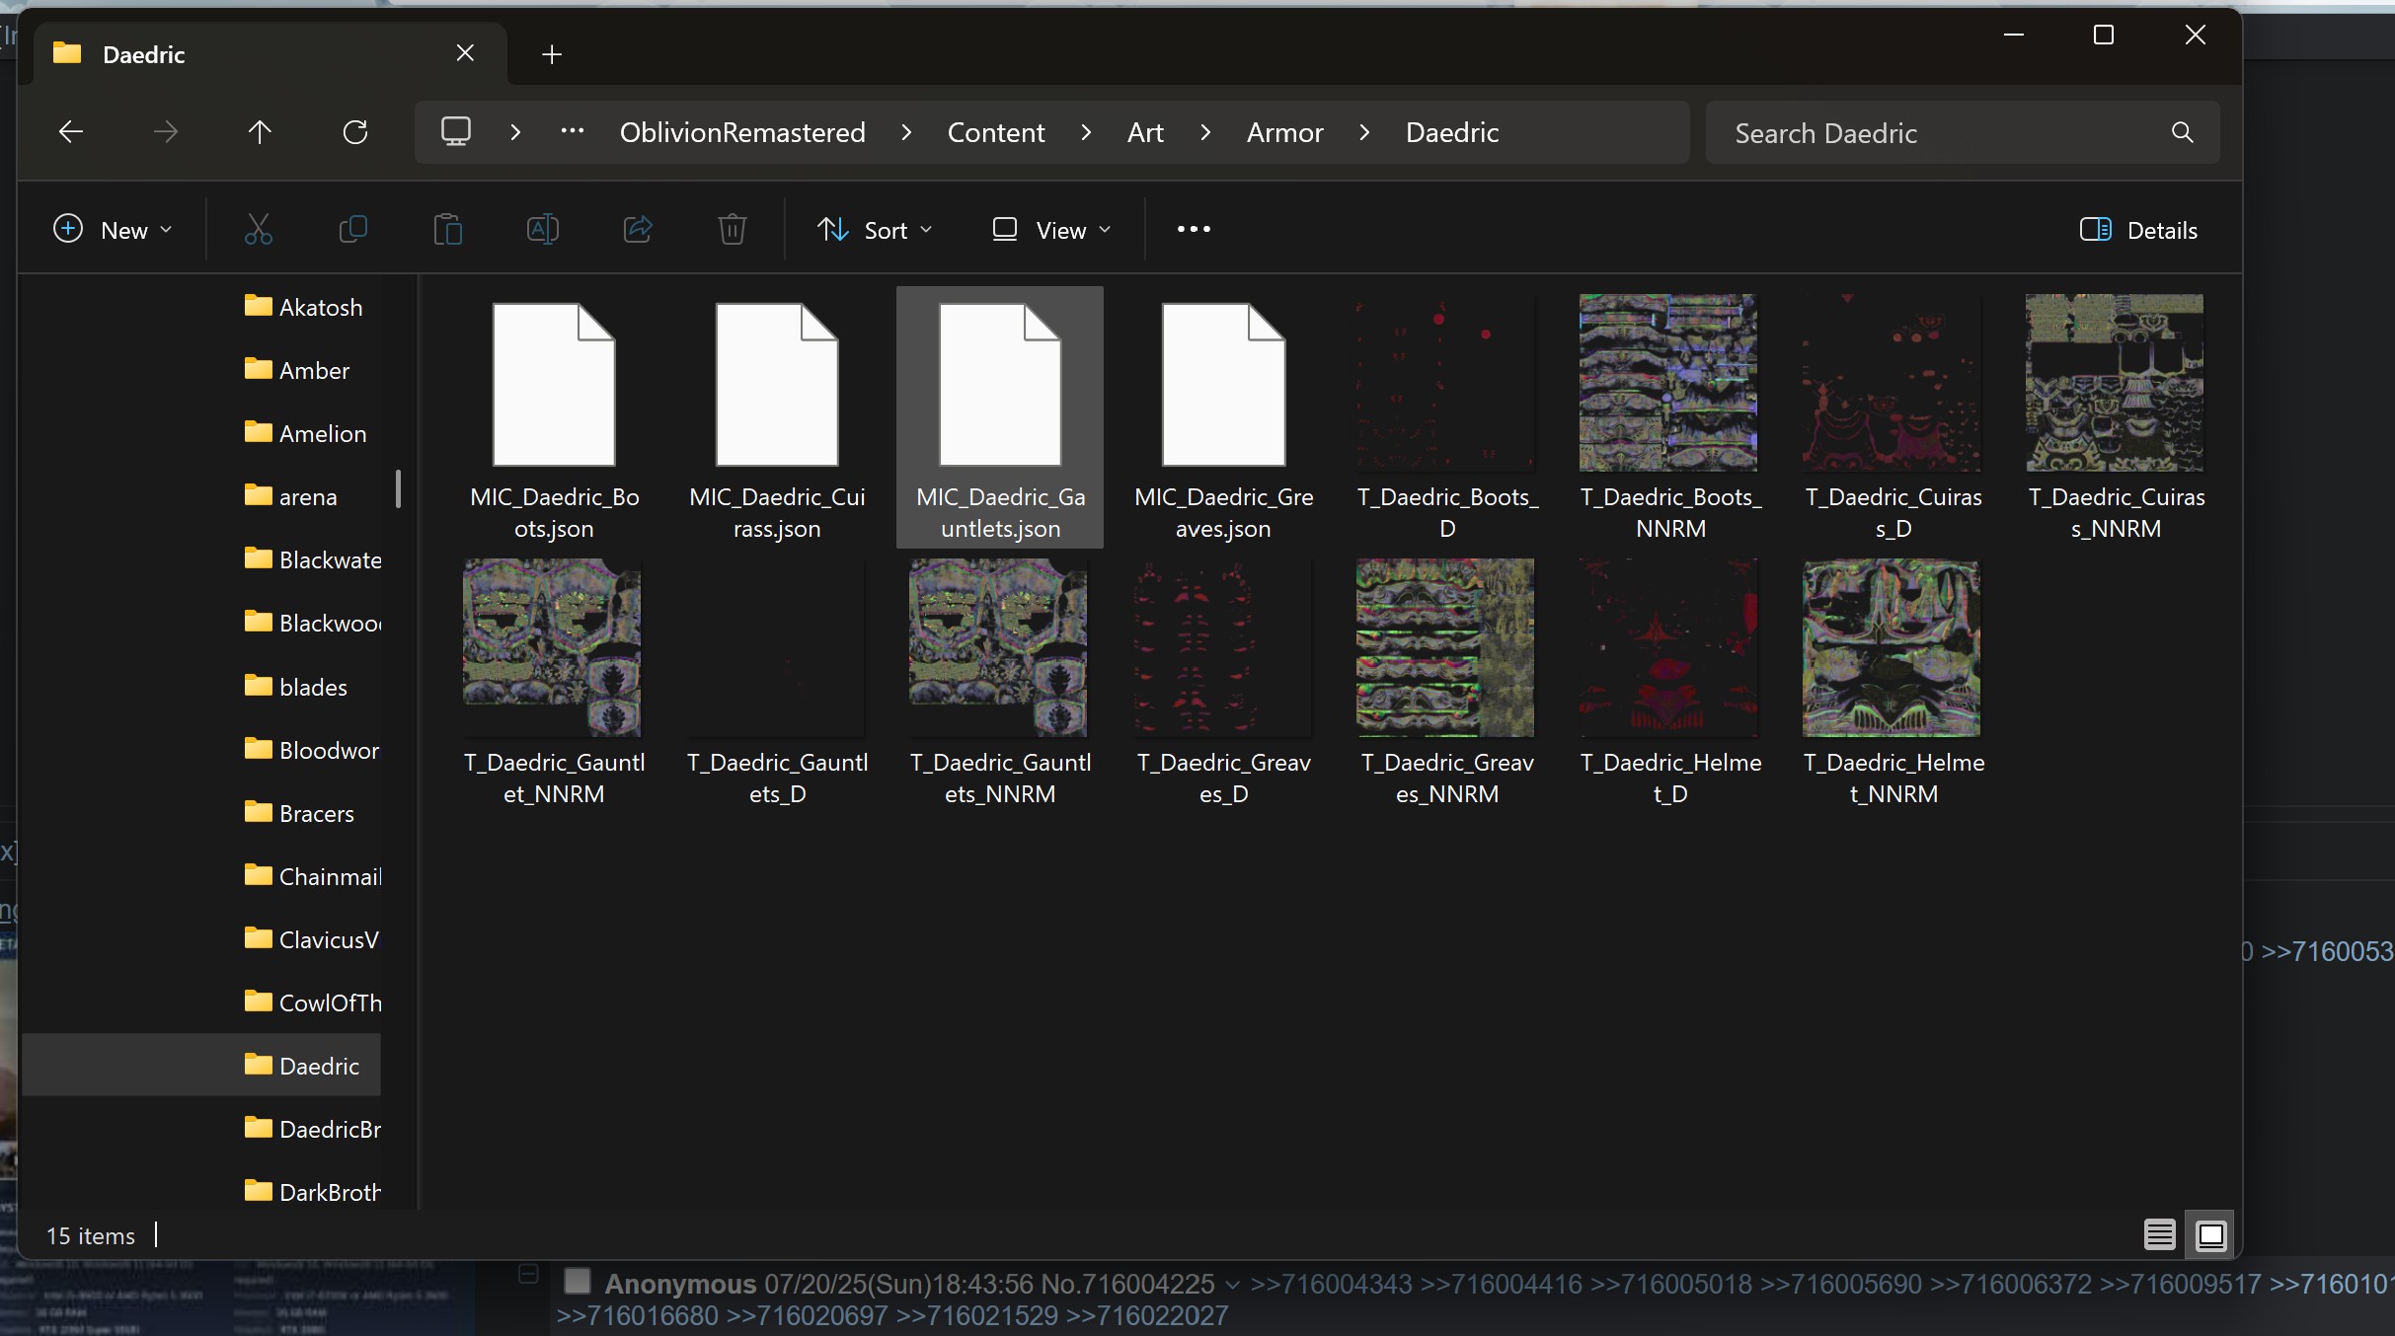Go back to the previous folder
Image resolution: width=2395 pixels, height=1336 pixels.
[x=71, y=132]
